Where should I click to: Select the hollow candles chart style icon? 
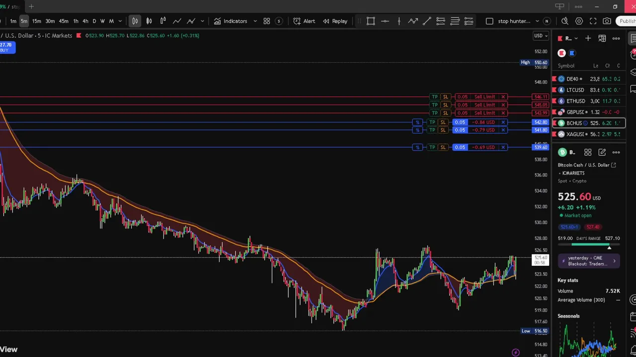pyautogui.click(x=149, y=21)
